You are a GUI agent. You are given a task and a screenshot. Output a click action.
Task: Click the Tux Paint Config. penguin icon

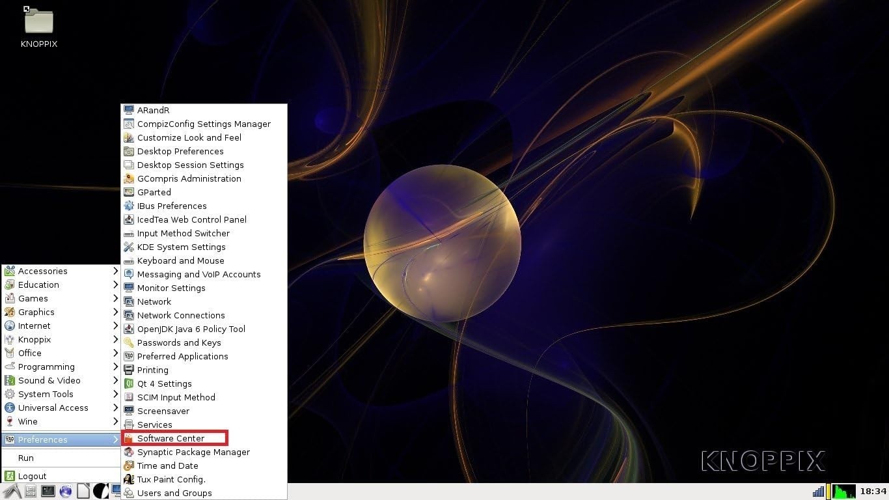[x=129, y=479]
